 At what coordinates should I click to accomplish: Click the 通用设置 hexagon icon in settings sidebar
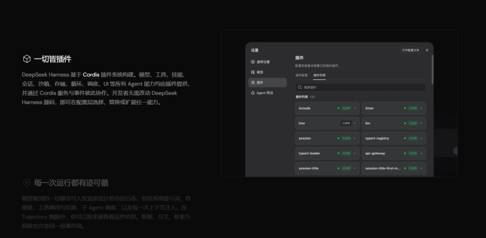253,62
